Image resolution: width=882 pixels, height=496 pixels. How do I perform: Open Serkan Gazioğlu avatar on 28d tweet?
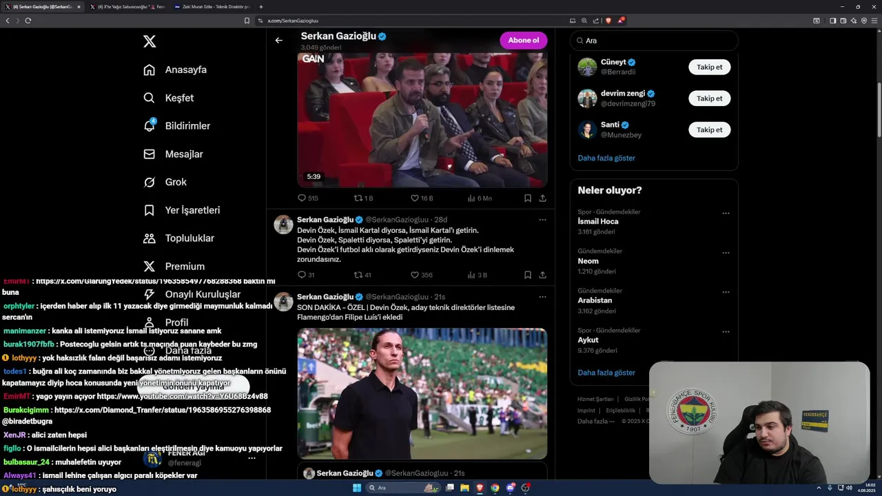283,225
